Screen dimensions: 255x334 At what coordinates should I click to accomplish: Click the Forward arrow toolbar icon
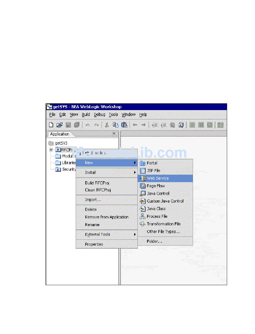coord(144,125)
